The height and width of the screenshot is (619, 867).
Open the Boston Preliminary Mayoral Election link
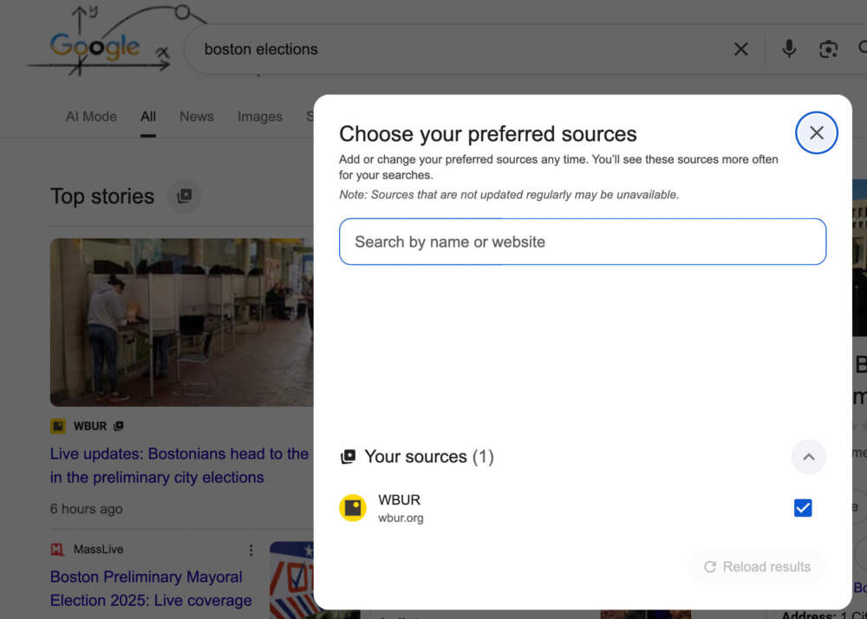[146, 588]
